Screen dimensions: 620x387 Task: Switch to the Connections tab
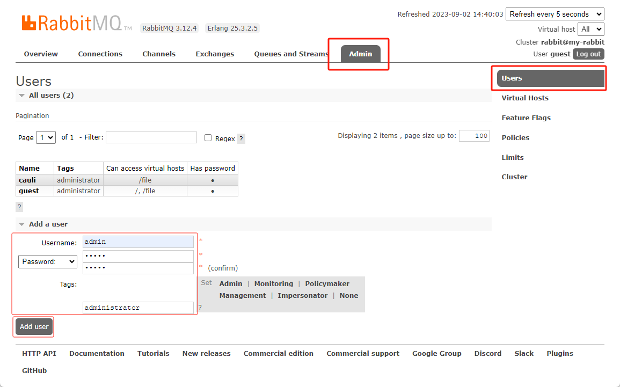100,54
